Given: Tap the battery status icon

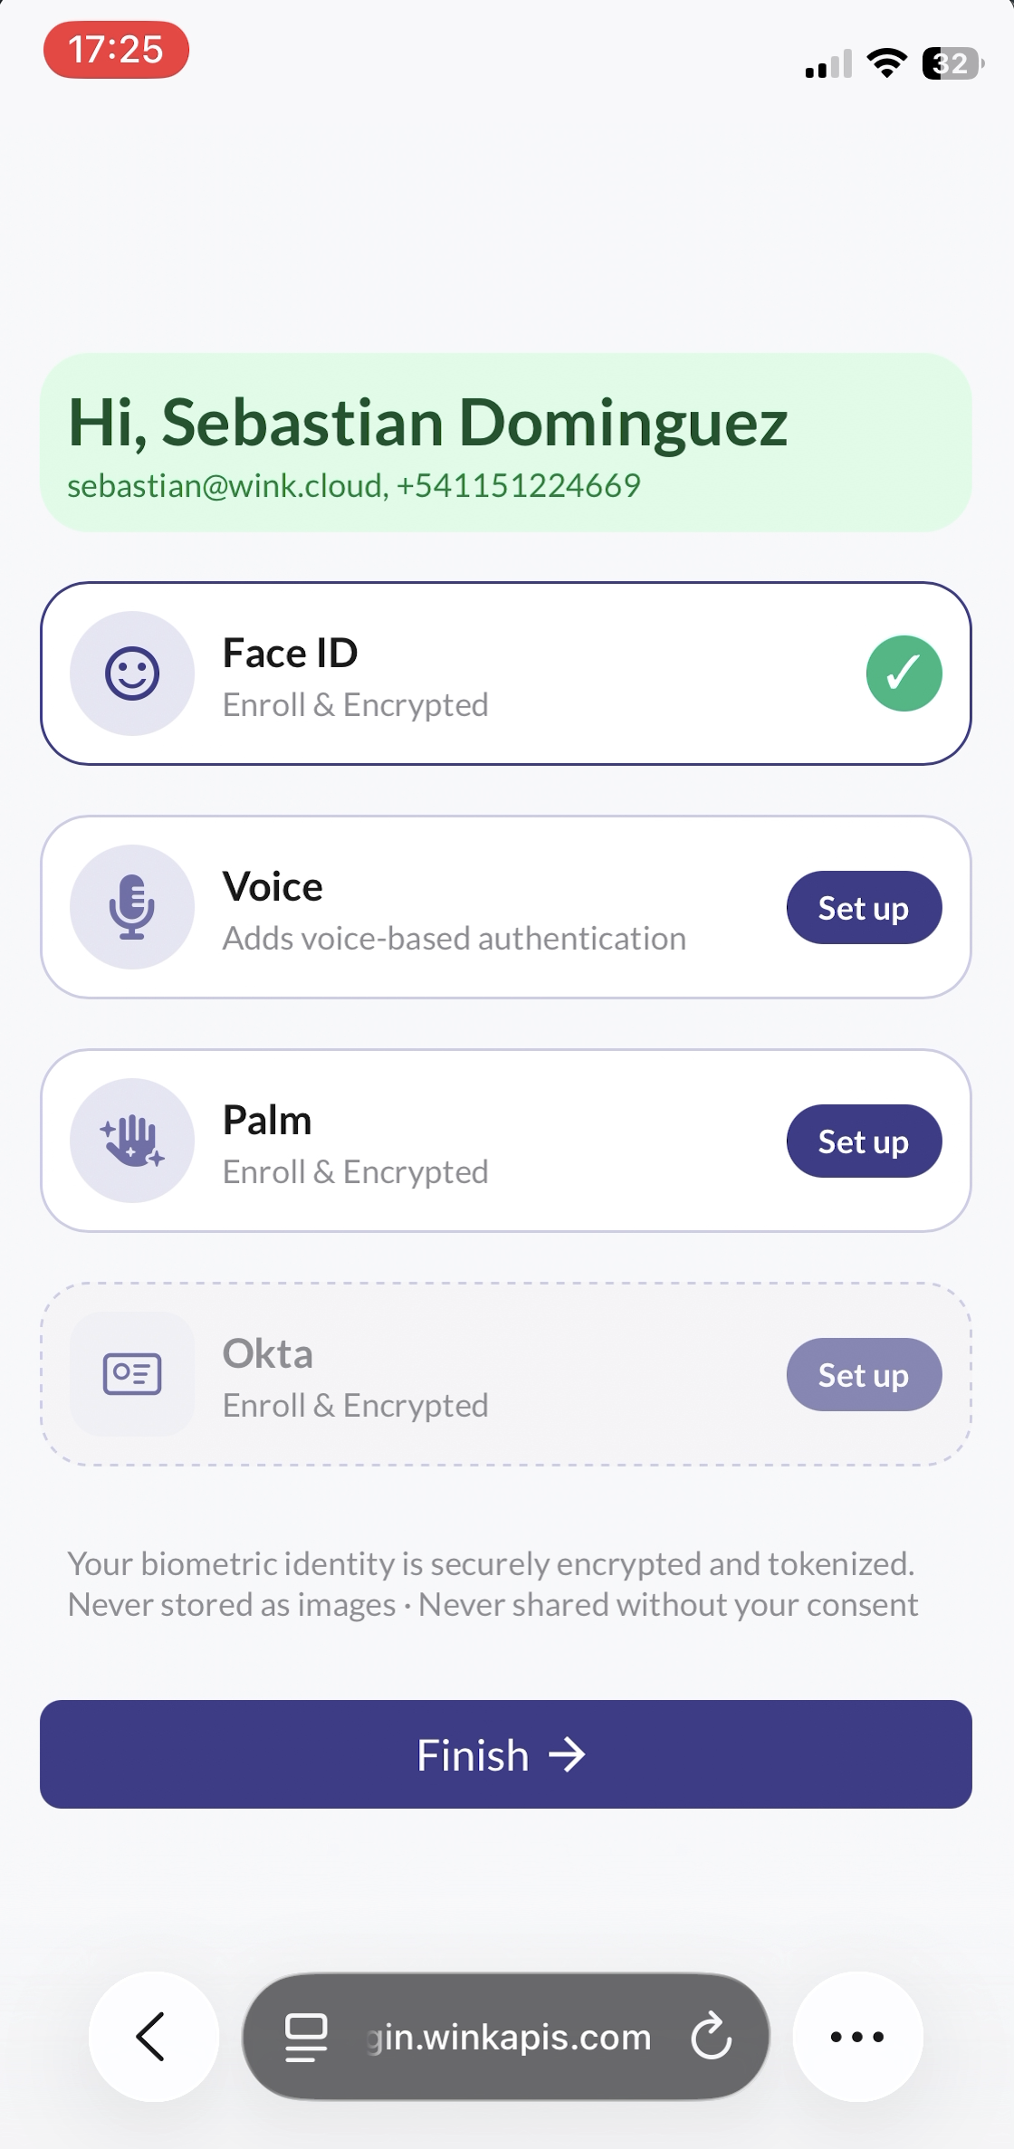Looking at the screenshot, I should tap(952, 63).
